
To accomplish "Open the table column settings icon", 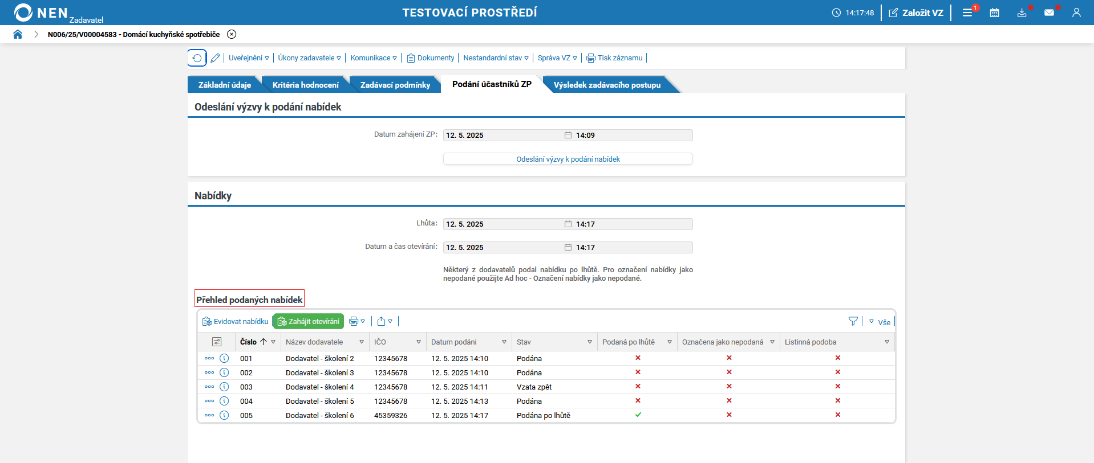I will coord(217,342).
